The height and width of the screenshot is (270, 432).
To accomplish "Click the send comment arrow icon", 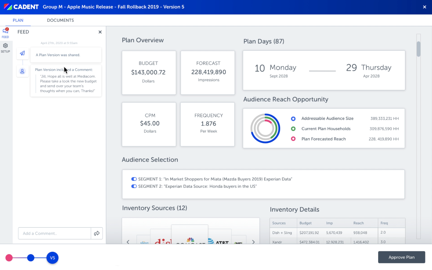I will coord(97,233).
